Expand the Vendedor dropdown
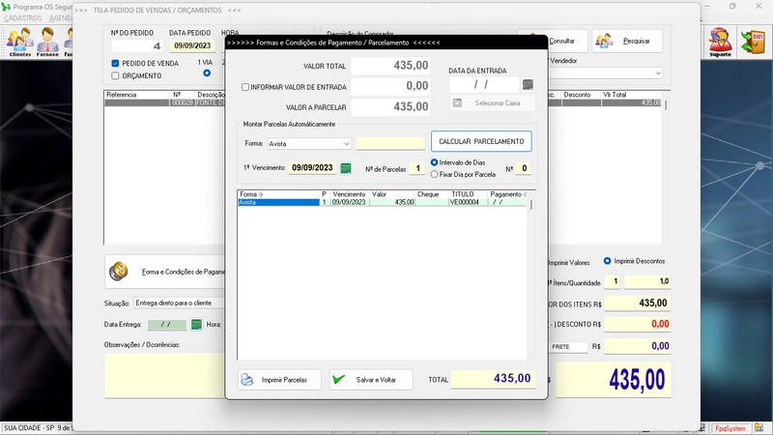The width and height of the screenshot is (773, 435). tap(658, 73)
